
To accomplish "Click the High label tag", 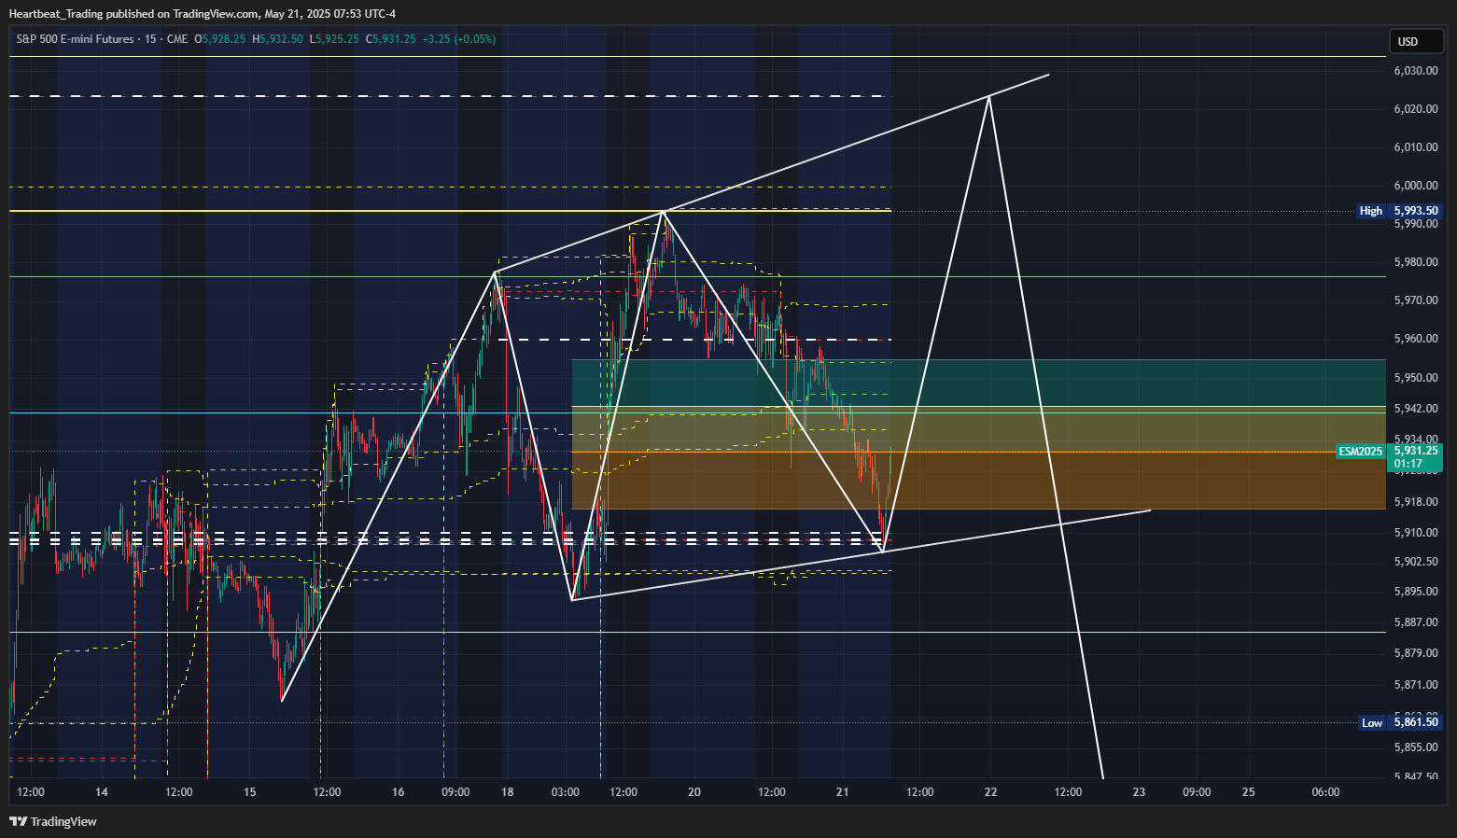I will 1371,211.
